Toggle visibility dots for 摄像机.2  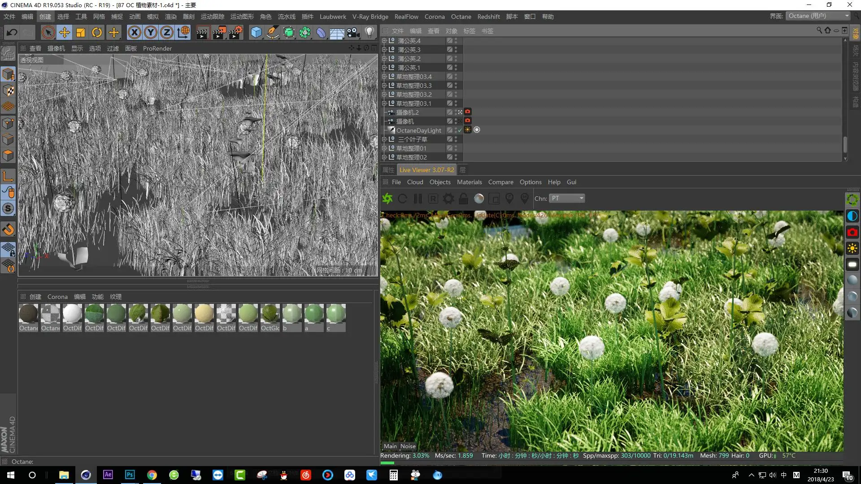(x=456, y=112)
